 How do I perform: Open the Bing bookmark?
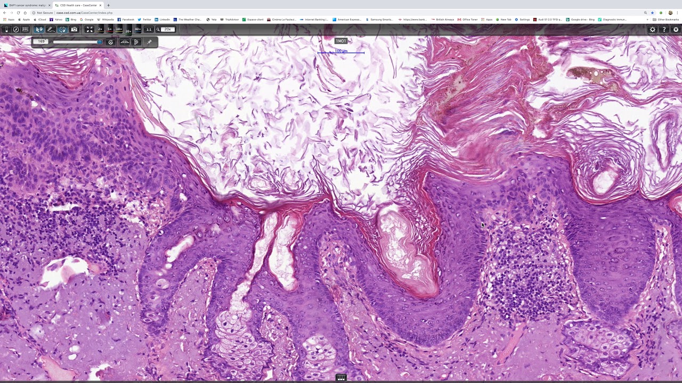coord(71,20)
